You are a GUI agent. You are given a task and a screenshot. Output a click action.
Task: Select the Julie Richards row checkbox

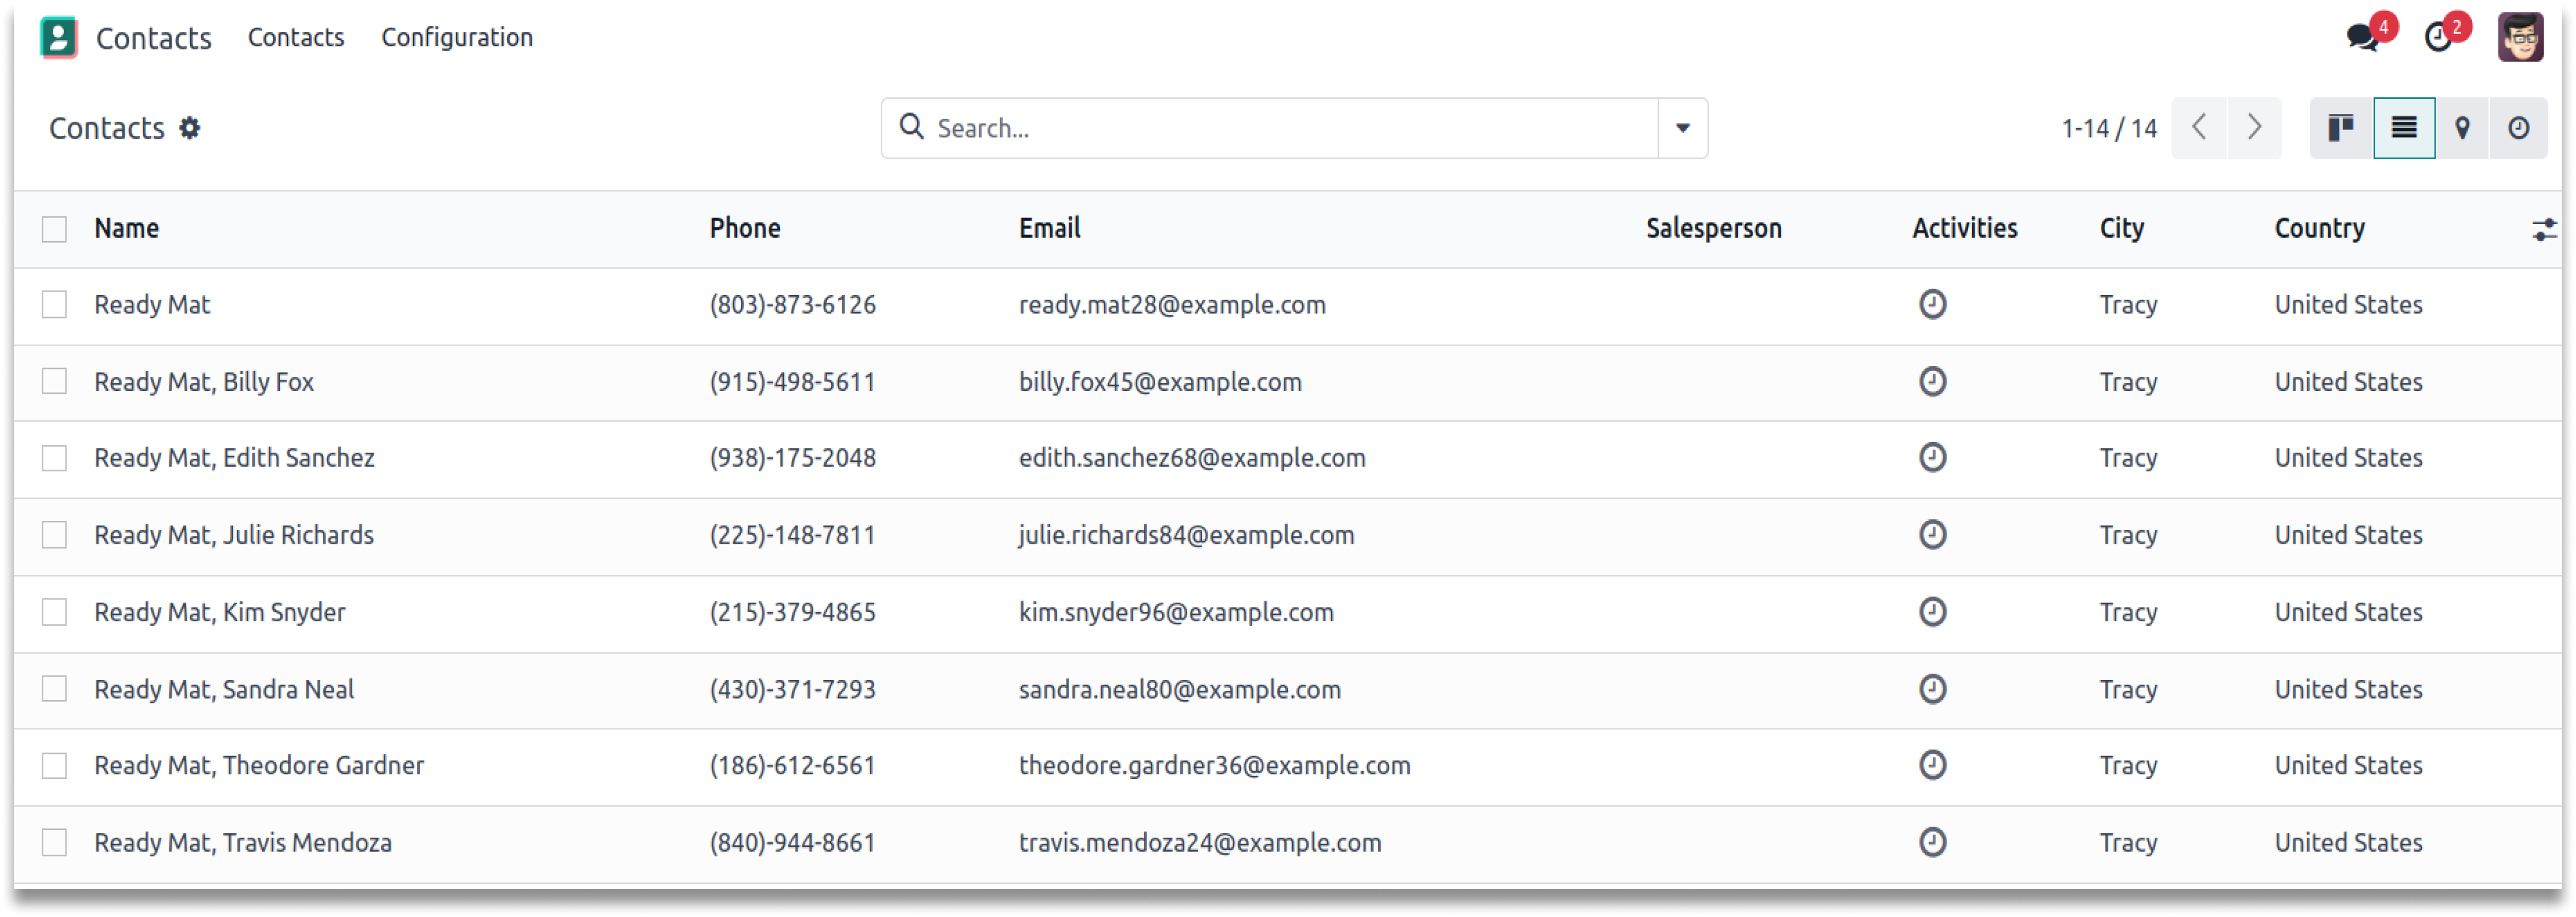(x=54, y=535)
